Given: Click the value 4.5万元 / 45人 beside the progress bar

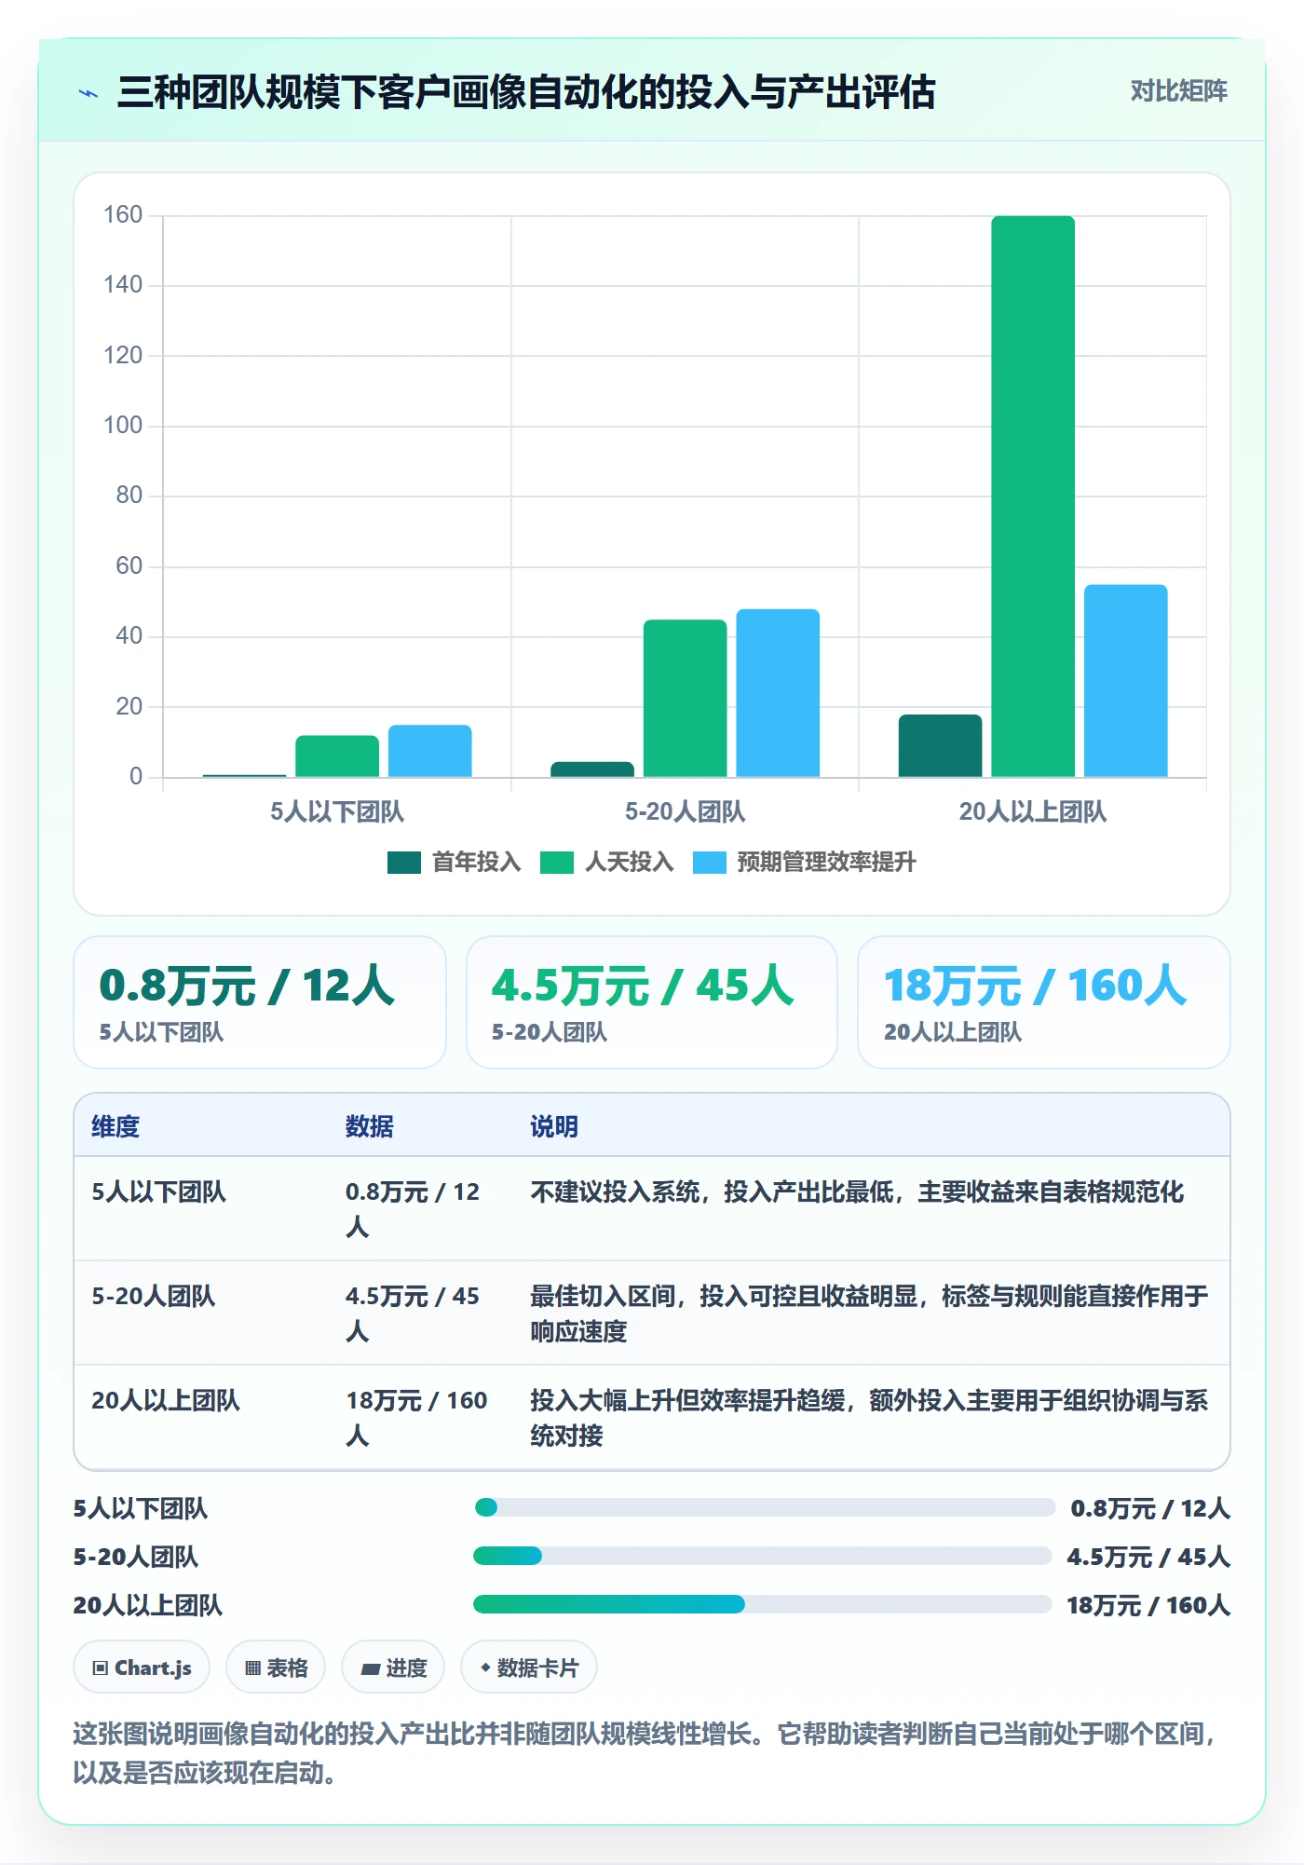Looking at the screenshot, I should [x=1148, y=1557].
